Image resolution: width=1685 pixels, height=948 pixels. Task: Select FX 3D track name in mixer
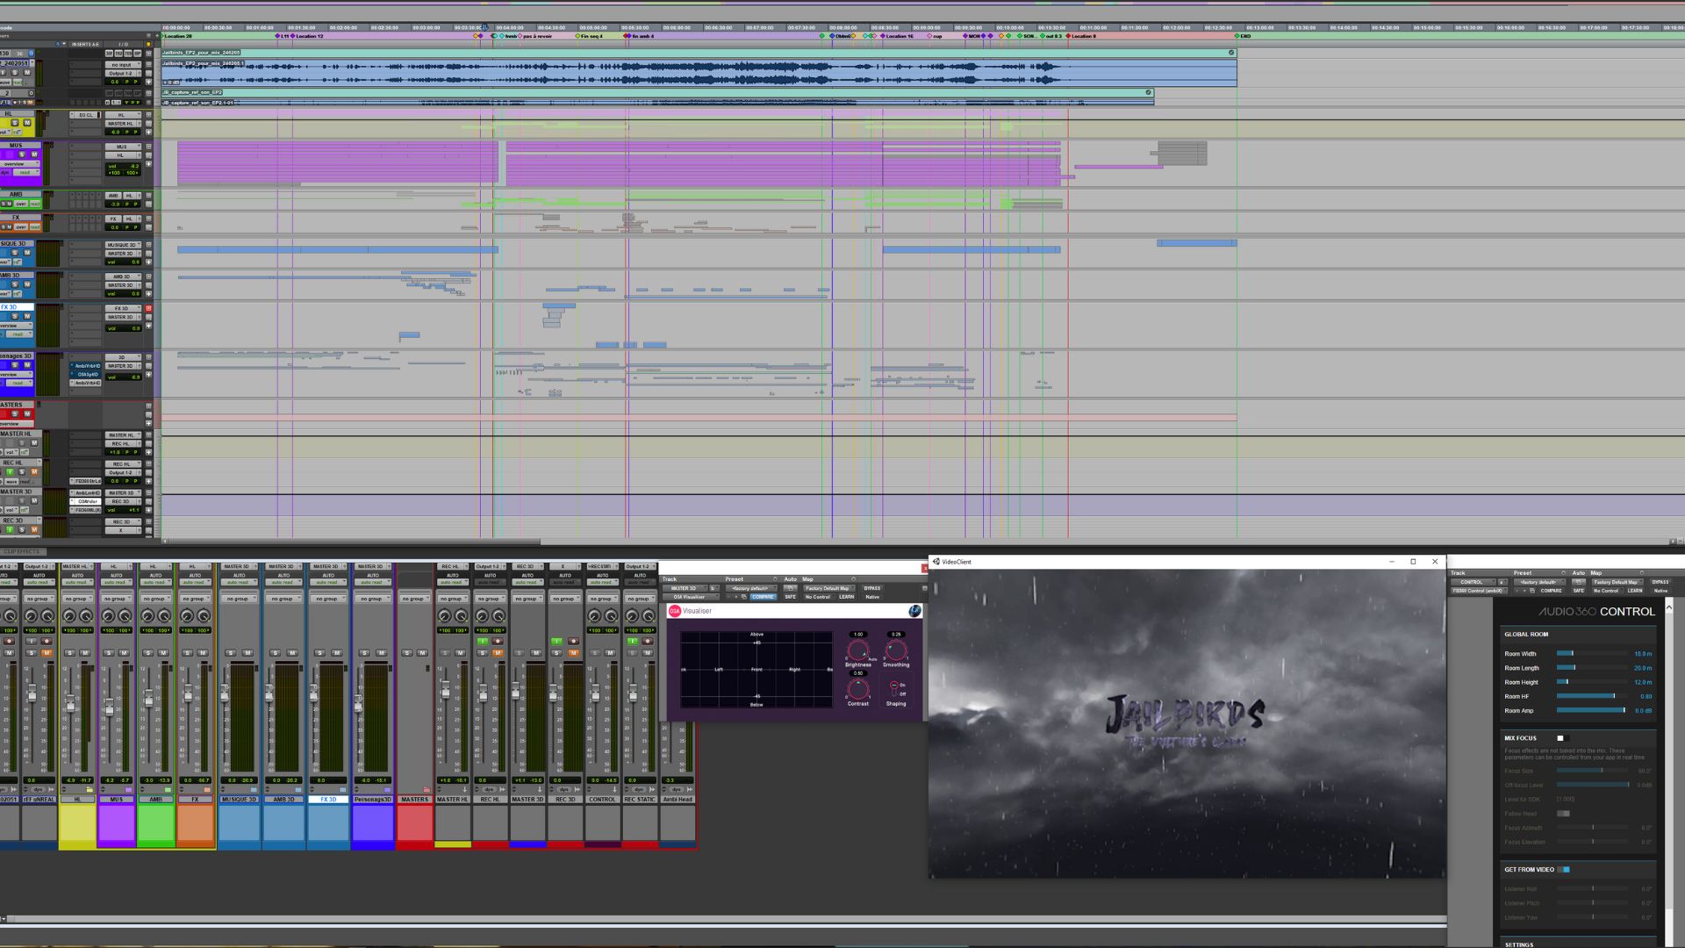click(x=328, y=799)
